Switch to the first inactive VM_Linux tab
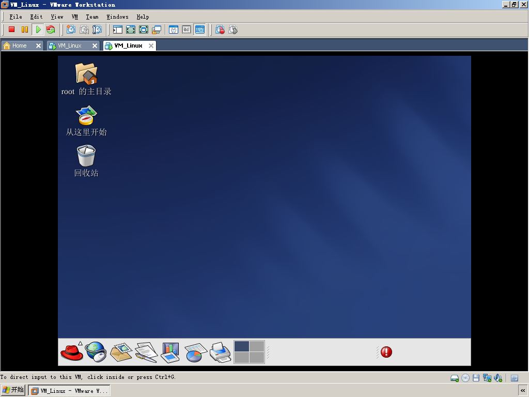This screenshot has height=397, width=529. tap(70, 45)
